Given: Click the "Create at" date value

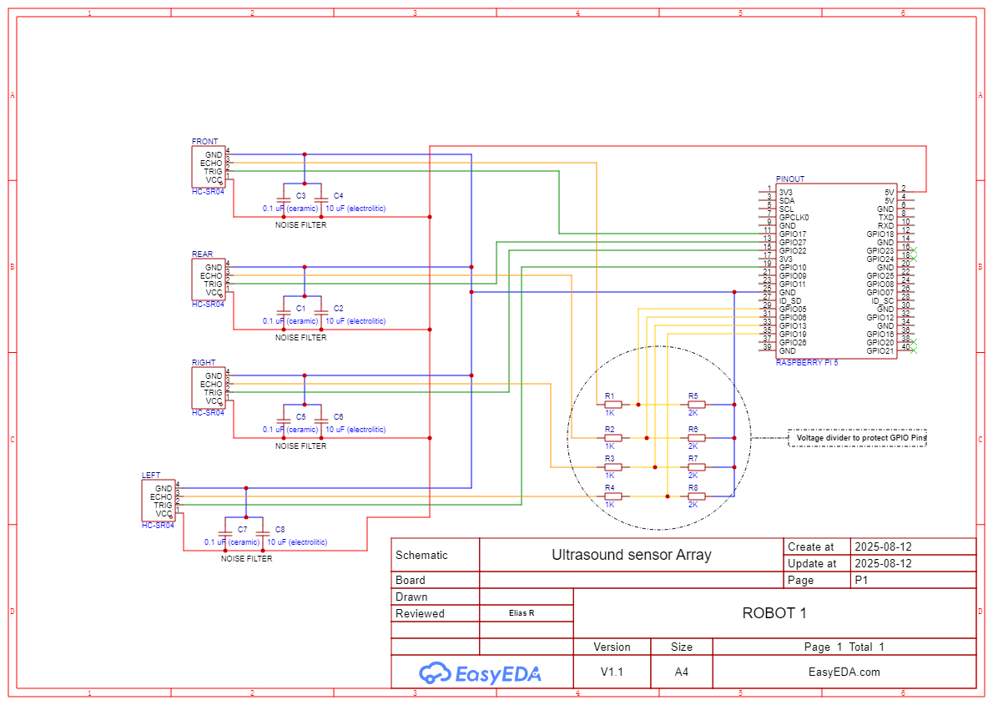Looking at the screenshot, I should (x=882, y=547).
